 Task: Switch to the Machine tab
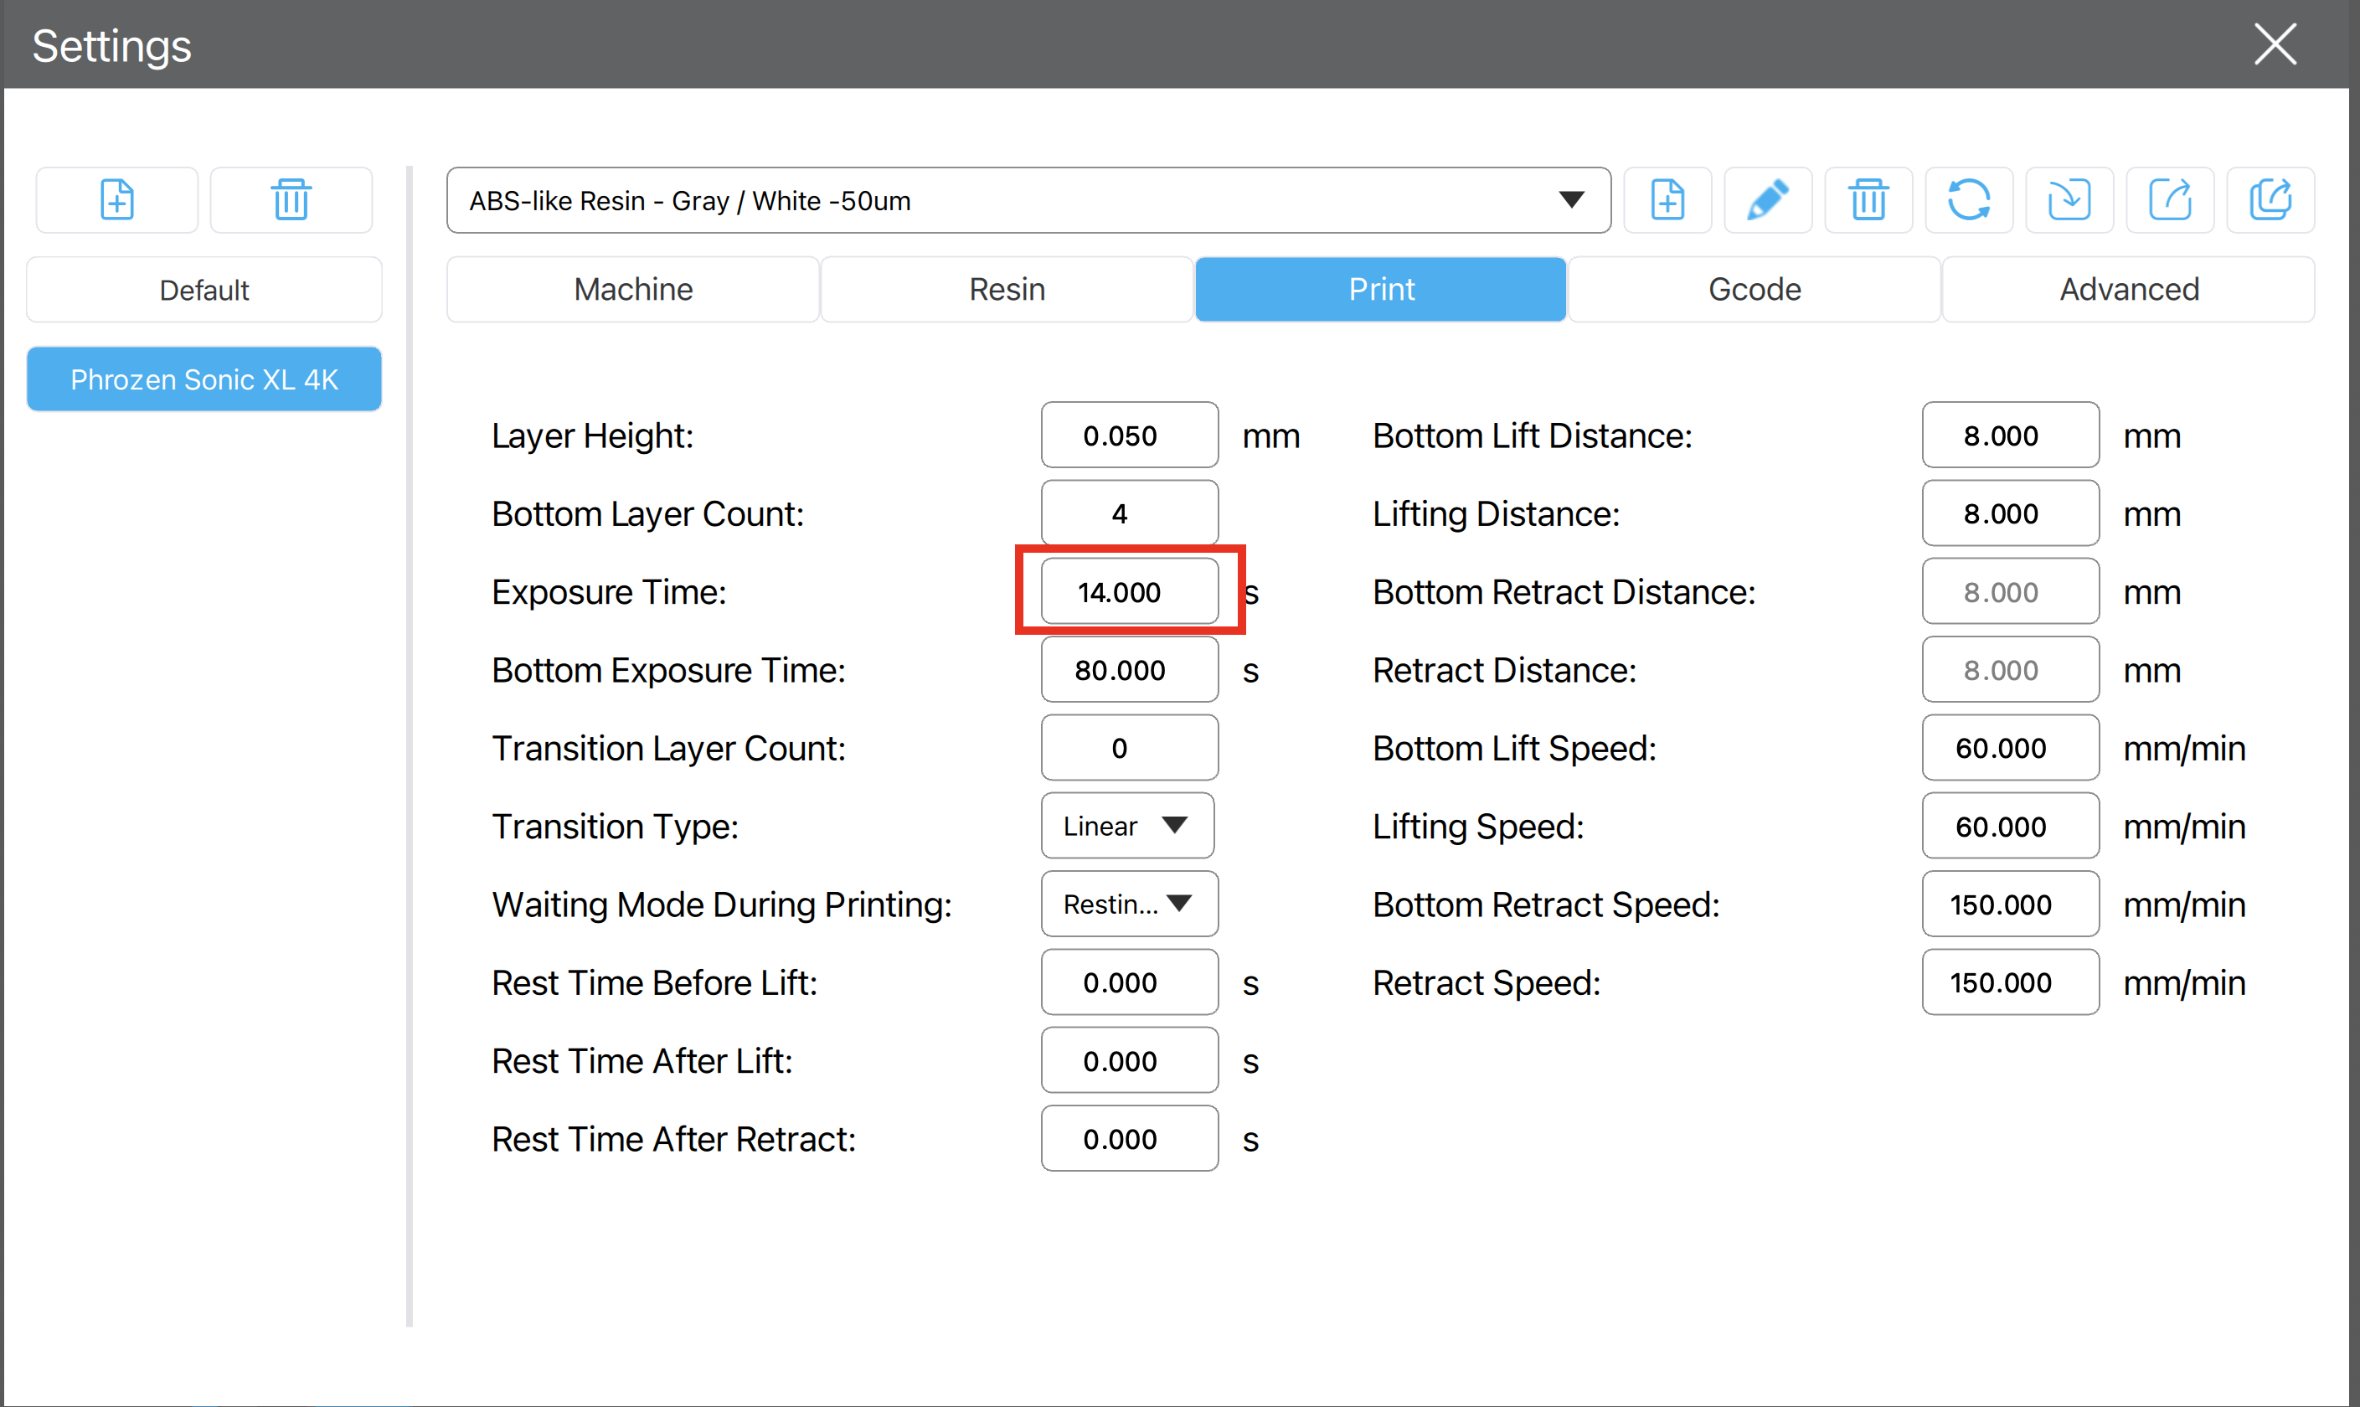[x=633, y=289]
